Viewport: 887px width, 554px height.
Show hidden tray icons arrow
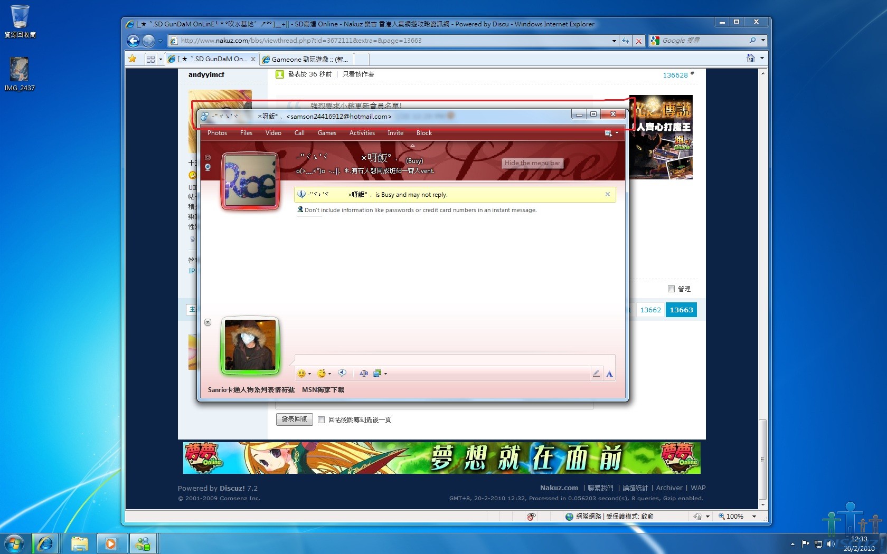click(x=792, y=544)
